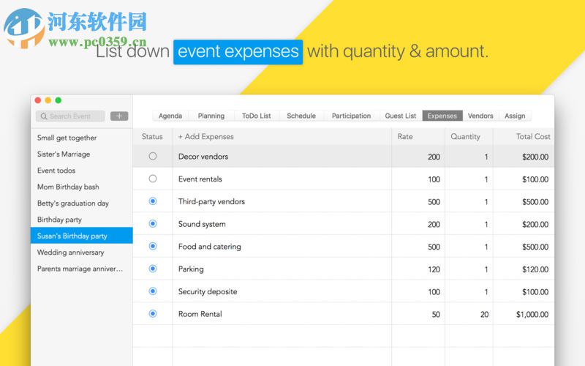Click the Sound system expense name
This screenshot has height=366, width=585.
click(202, 224)
